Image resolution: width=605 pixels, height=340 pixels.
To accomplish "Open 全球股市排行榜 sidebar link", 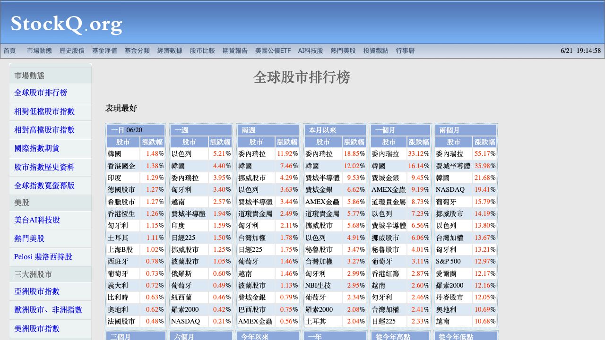I will point(41,93).
